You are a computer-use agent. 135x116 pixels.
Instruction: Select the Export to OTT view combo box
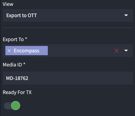(x=68, y=15)
